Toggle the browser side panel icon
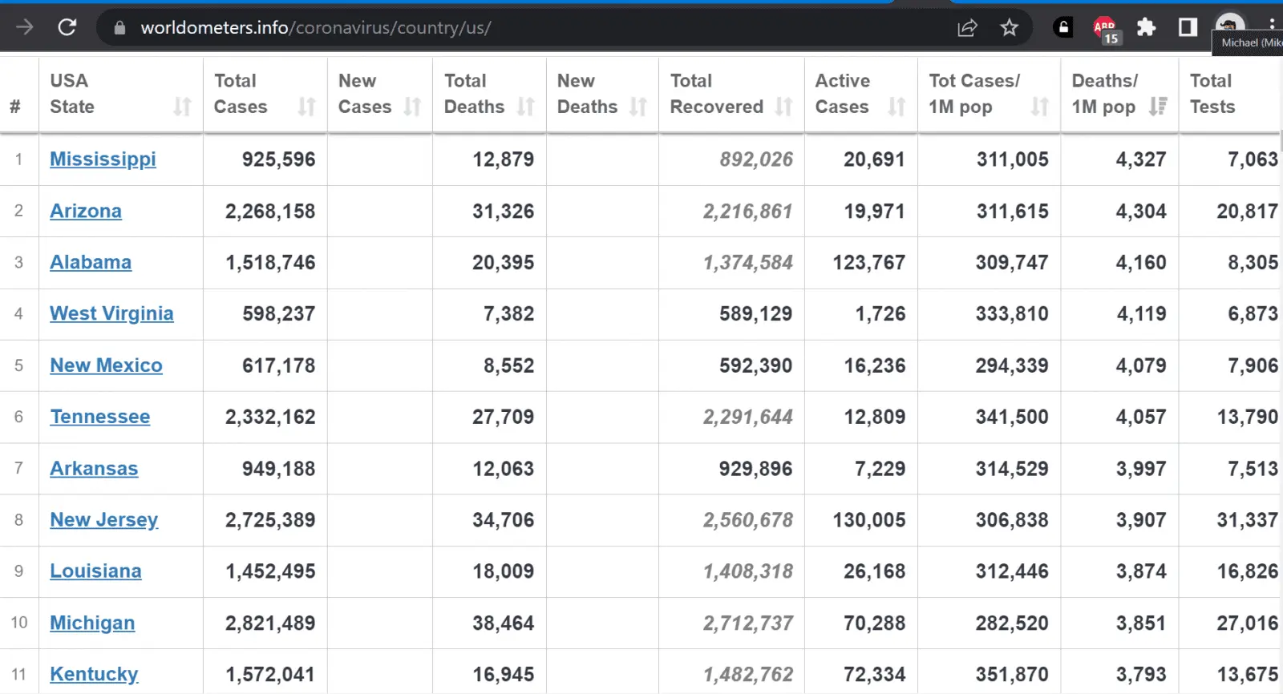Screen dimensions: 1283x694 [1188, 28]
